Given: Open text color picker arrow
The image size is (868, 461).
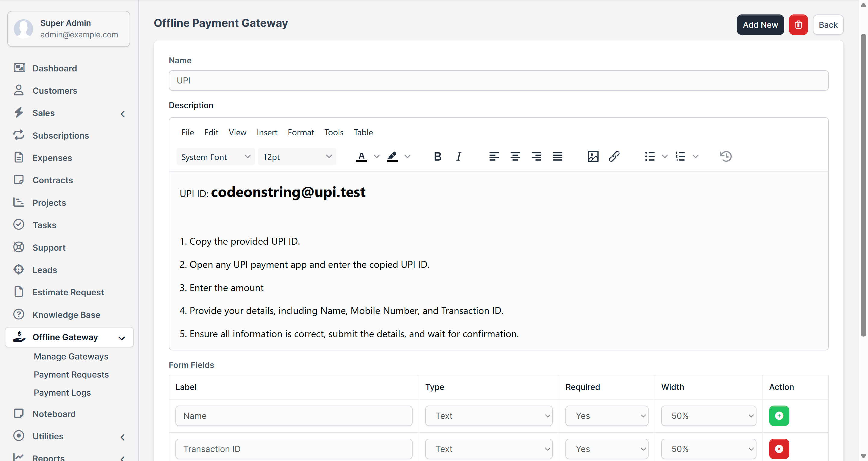Looking at the screenshot, I should pos(377,156).
